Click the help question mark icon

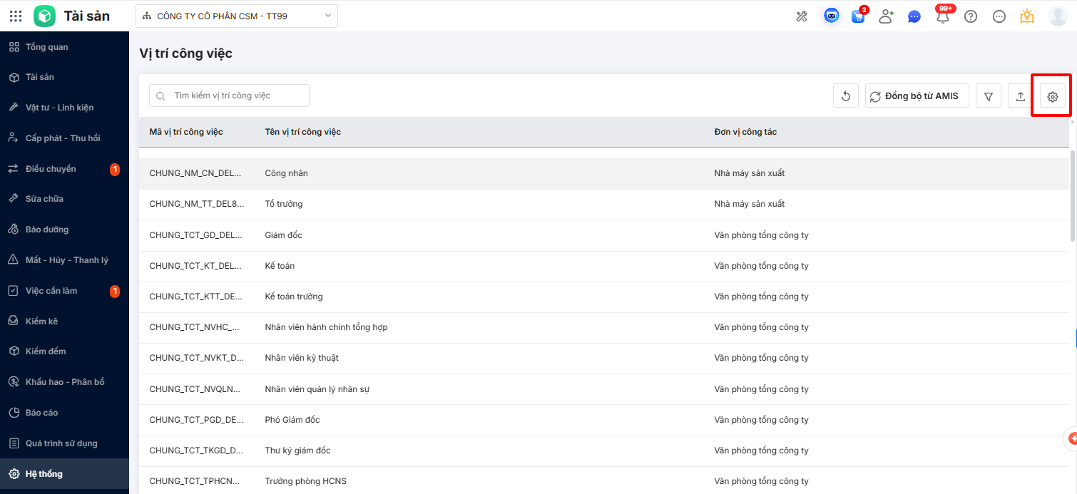pyautogui.click(x=971, y=16)
